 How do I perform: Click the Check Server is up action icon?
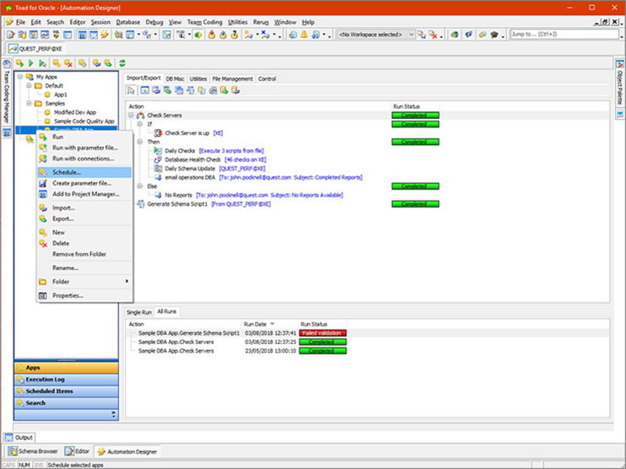pos(158,133)
